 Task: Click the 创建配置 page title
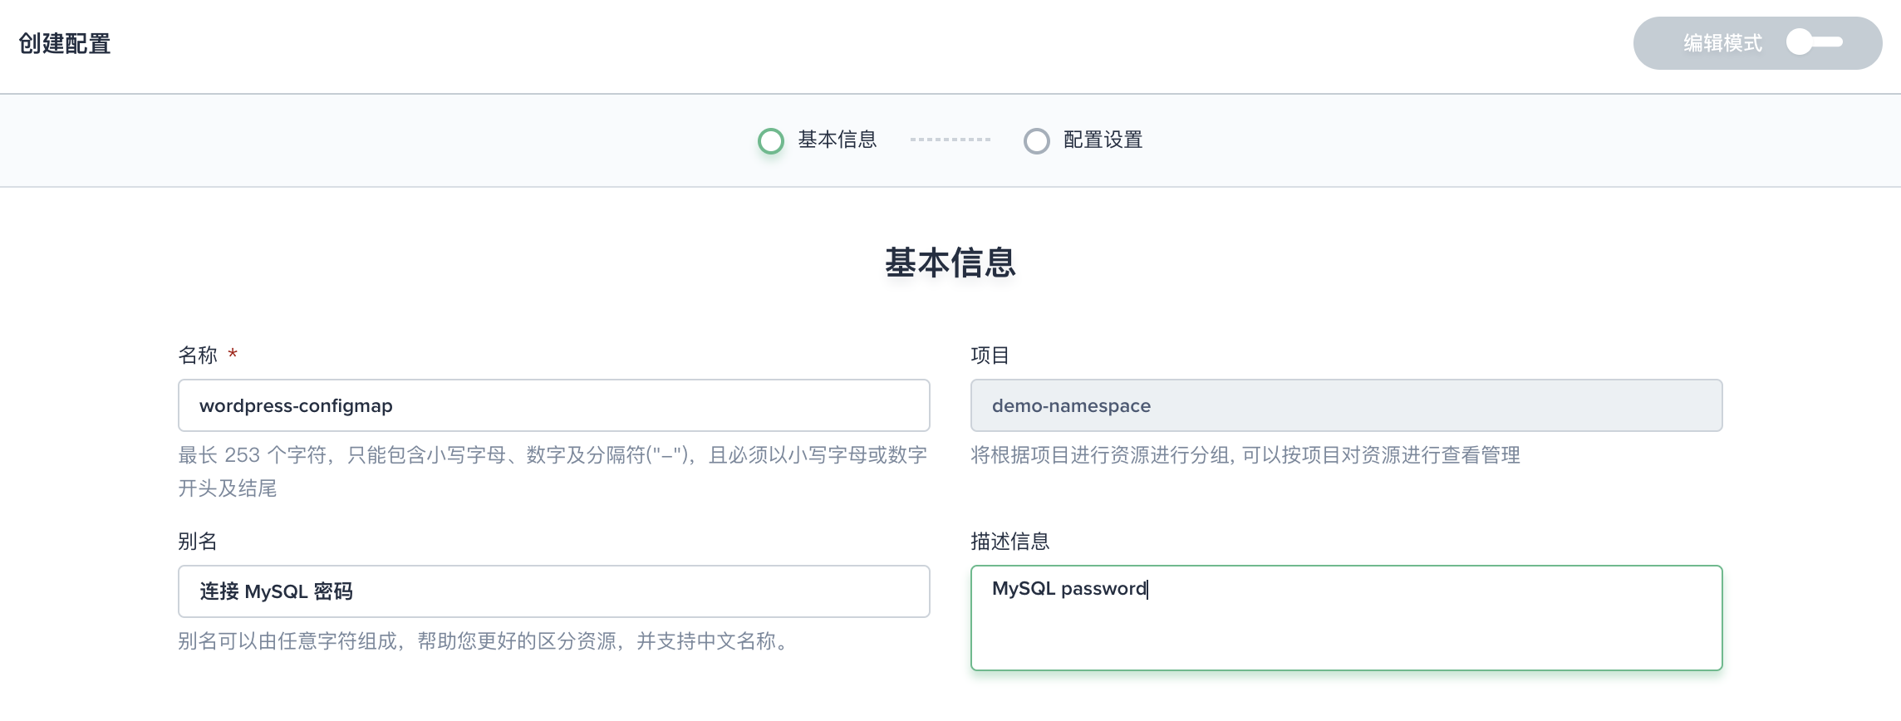pos(65,43)
